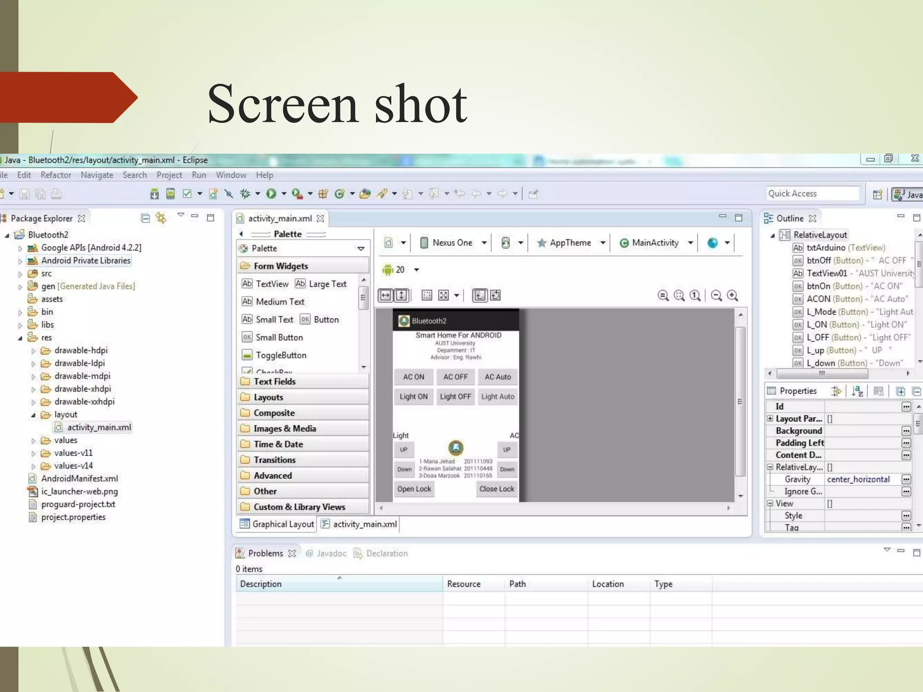The height and width of the screenshot is (692, 923).
Task: Toggle fill width layout icon
Action: pos(386,295)
